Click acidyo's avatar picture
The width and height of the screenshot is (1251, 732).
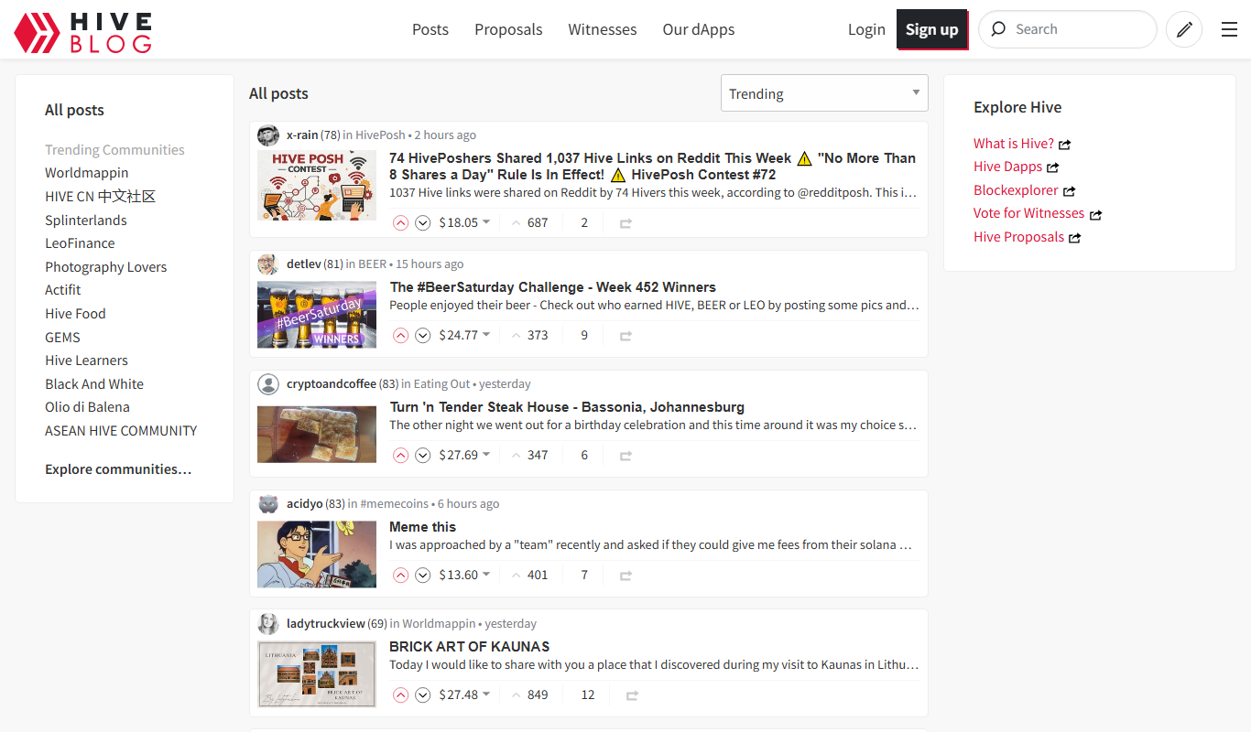[x=268, y=504]
